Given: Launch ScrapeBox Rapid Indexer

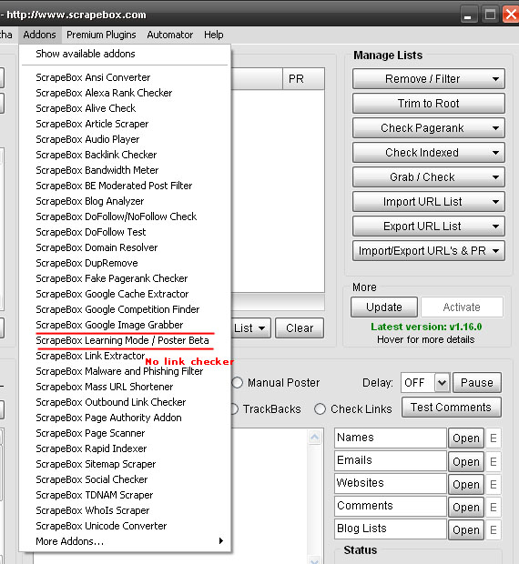Looking at the screenshot, I should 125,448.
